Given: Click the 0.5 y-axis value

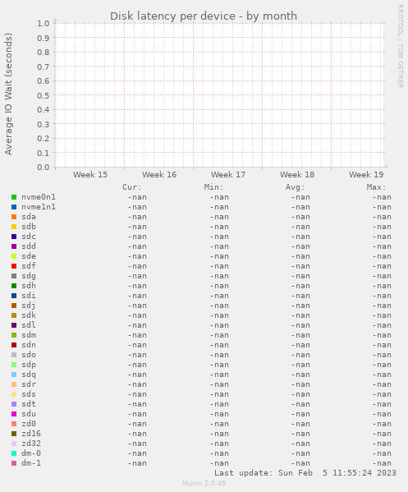Looking at the screenshot, I should [44, 95].
